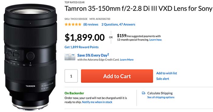Screen dimensions: 213x112
Task: Click the shipping truck icon
Action: tap(143, 93)
